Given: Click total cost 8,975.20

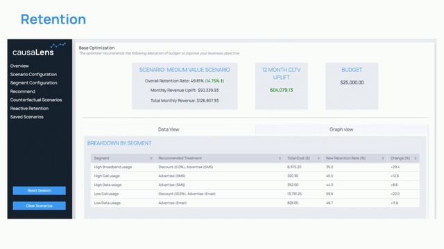Looking at the screenshot, I should [294, 167].
